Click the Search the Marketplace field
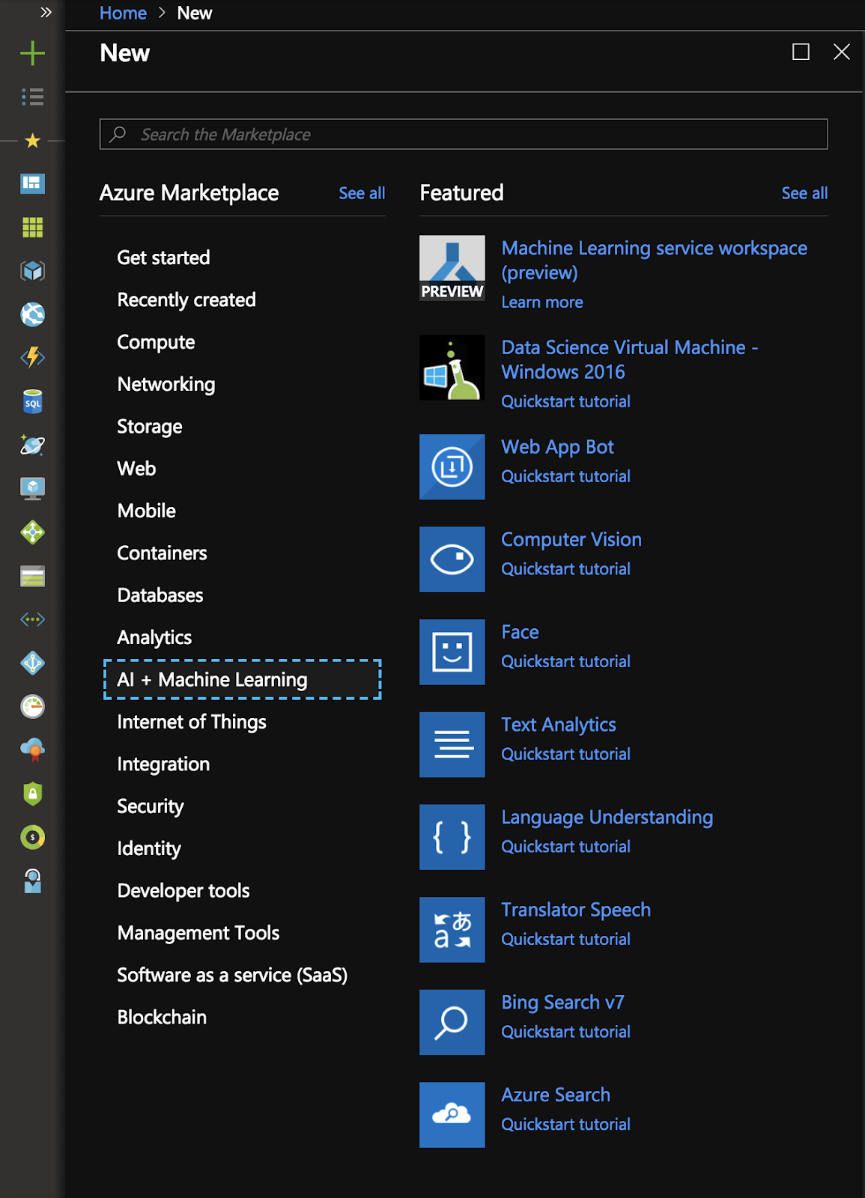This screenshot has height=1198, width=865. [x=464, y=134]
